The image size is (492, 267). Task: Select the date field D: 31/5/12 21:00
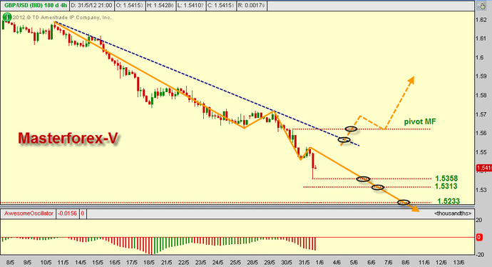tap(91, 5)
